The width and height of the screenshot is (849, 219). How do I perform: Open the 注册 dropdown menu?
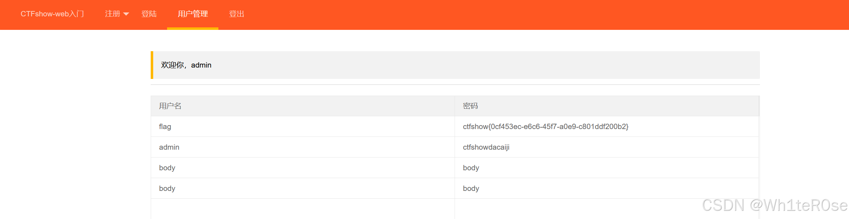pos(117,14)
